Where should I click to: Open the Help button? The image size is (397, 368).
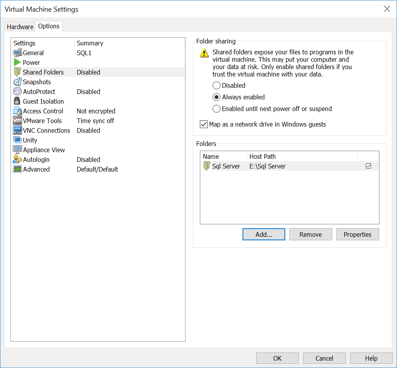coord(371,358)
